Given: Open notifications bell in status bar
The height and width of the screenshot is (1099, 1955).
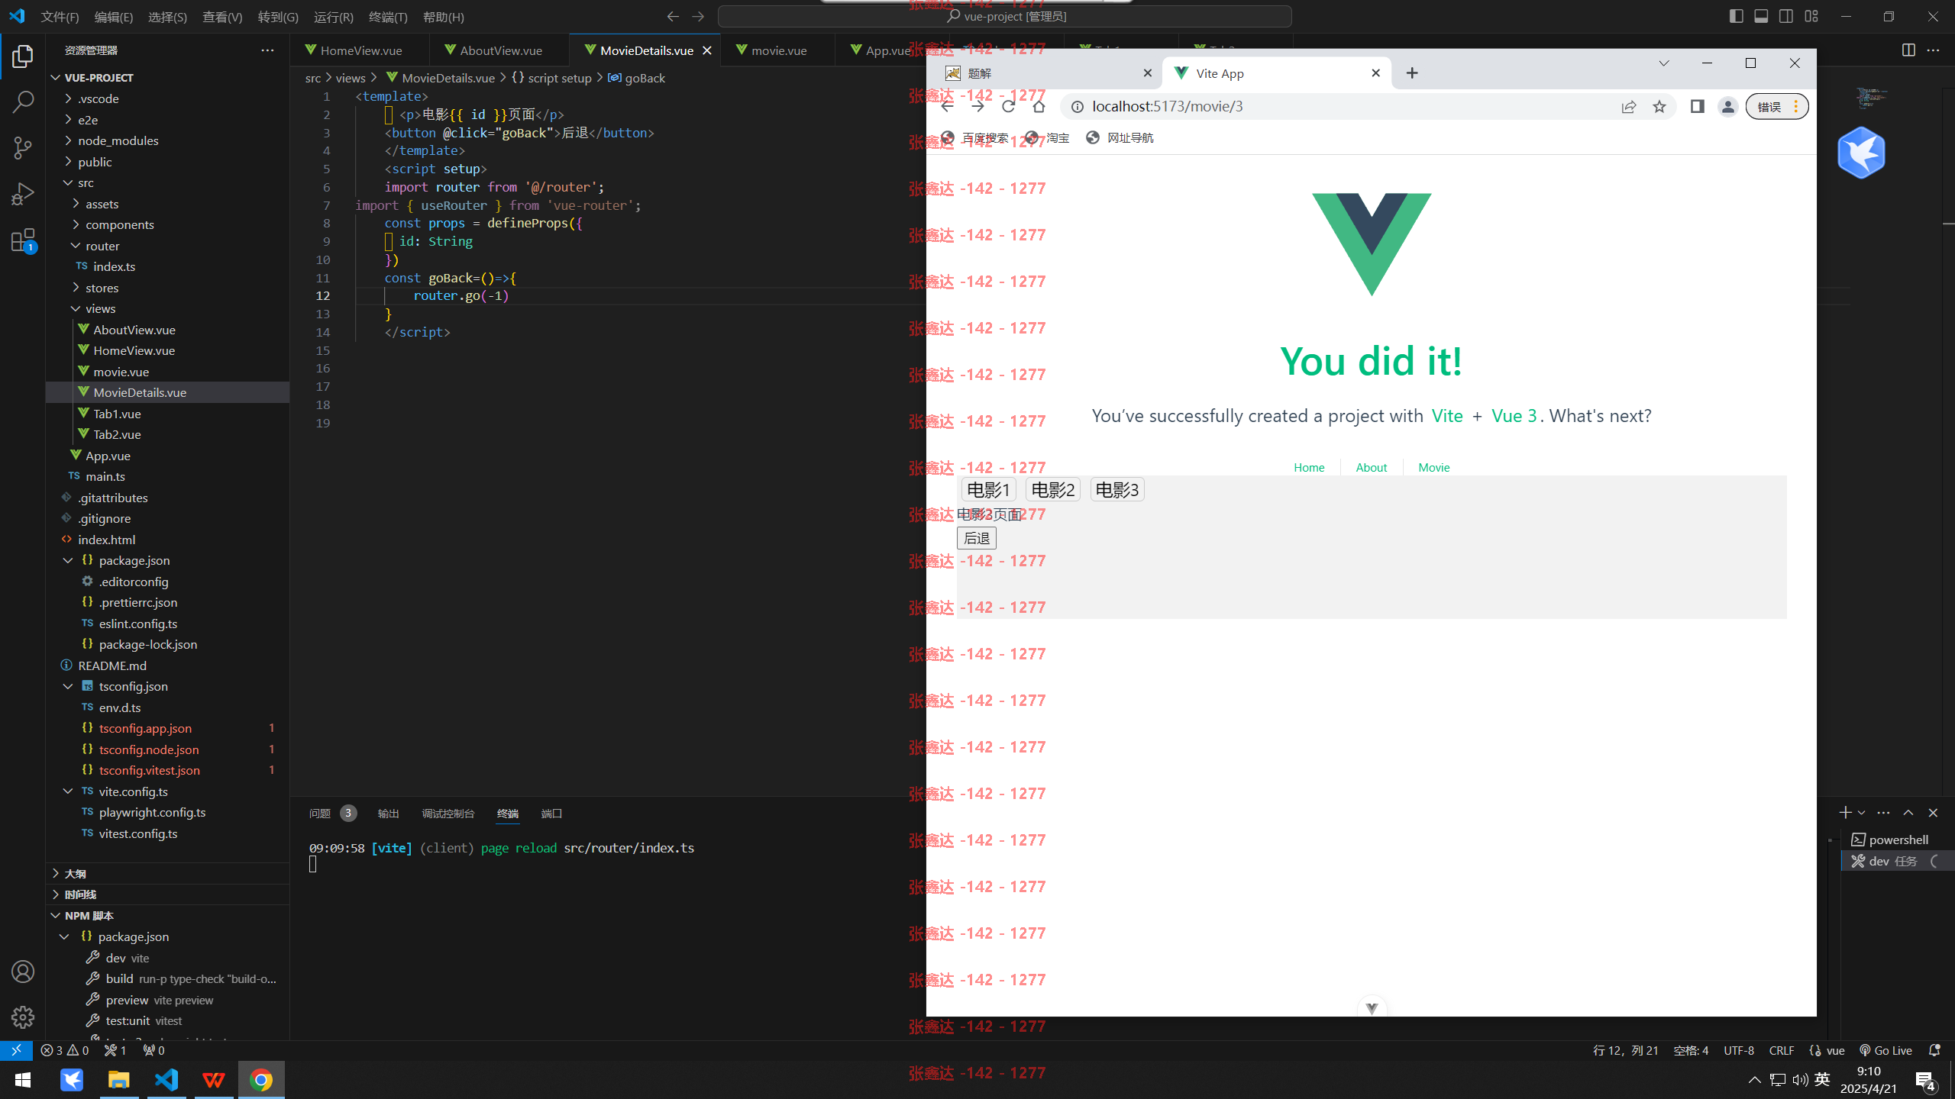Looking at the screenshot, I should tap(1934, 1050).
